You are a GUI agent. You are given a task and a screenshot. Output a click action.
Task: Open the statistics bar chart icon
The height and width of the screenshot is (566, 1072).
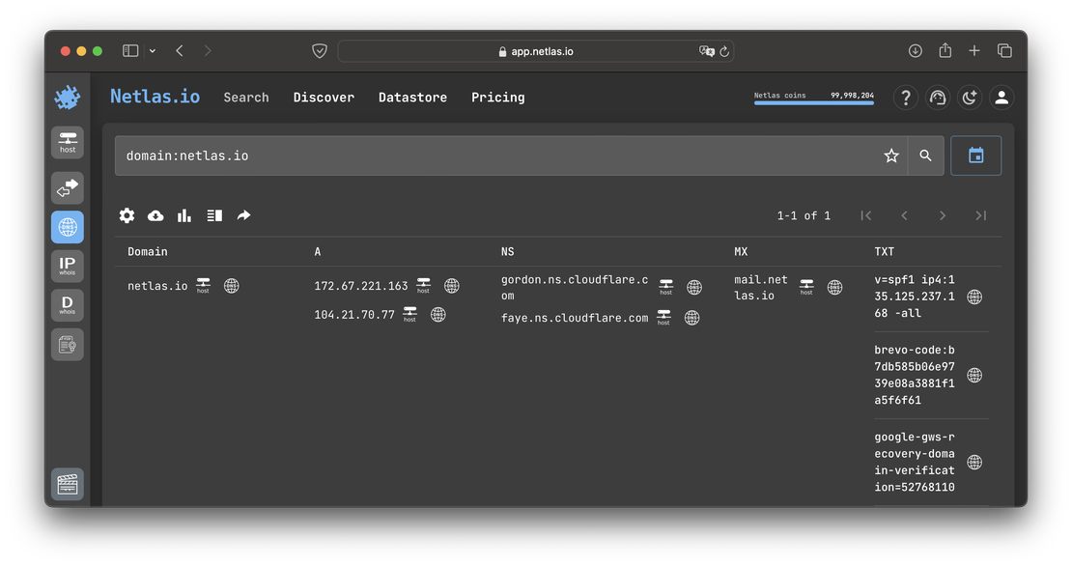click(x=184, y=215)
